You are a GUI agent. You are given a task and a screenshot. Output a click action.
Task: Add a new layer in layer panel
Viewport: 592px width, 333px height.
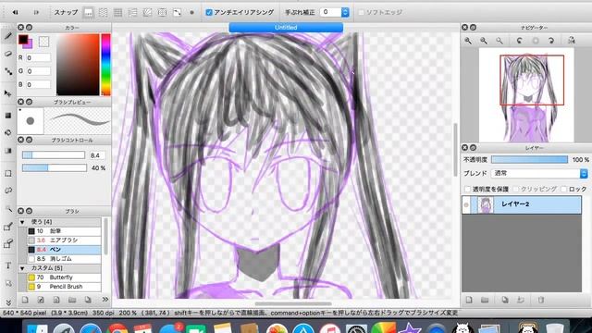469,300
